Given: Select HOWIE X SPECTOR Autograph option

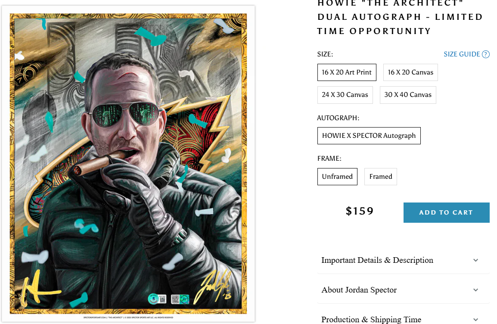Looking at the screenshot, I should pyautogui.click(x=369, y=136).
